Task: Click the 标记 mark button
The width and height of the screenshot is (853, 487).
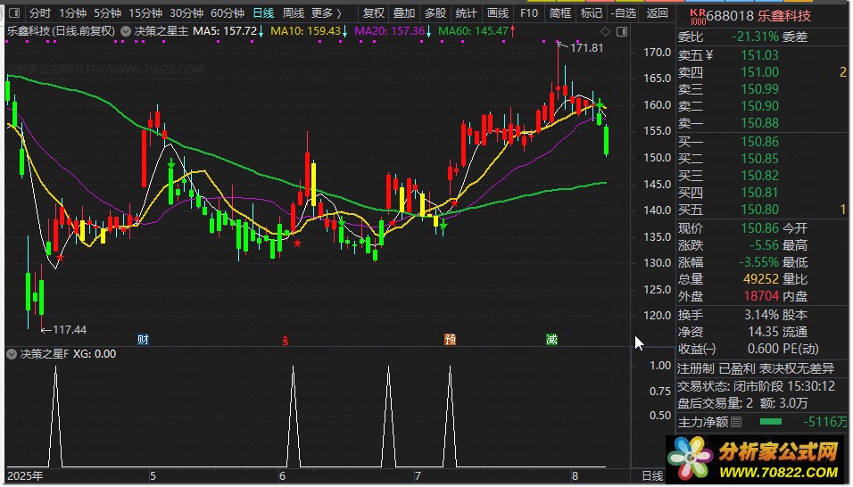Action: pos(592,12)
